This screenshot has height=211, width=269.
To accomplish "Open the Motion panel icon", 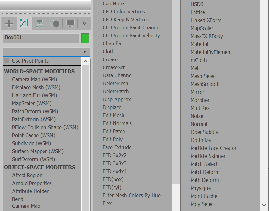I will [55, 23].
